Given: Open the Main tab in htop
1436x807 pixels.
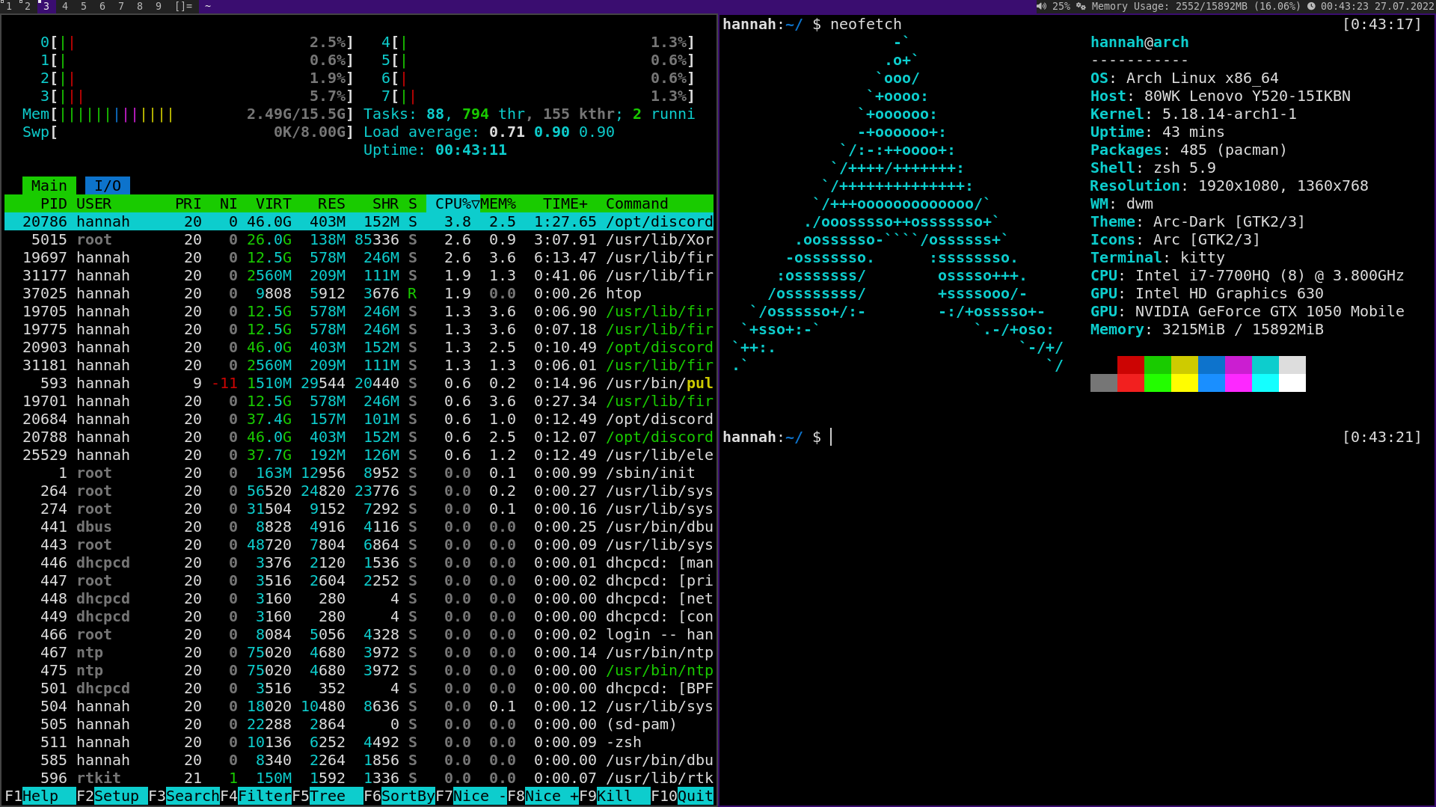Looking at the screenshot, I should (49, 185).
